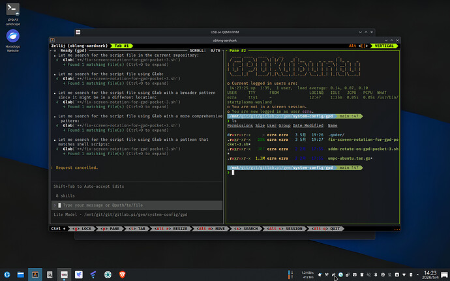
Task: Click the startplasma-wayland text in Pane #2
Action: (249, 102)
